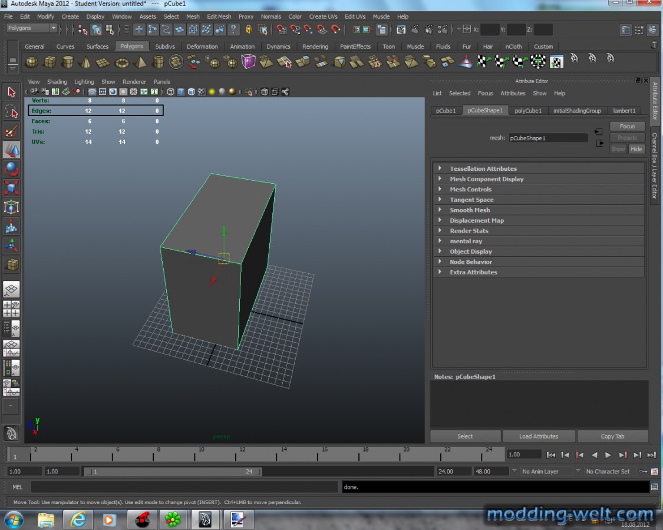Click the purple cube shelf icon

point(248,62)
